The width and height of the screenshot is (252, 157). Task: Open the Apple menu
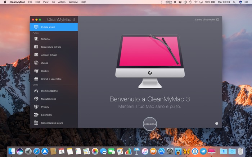[x=5, y=2]
